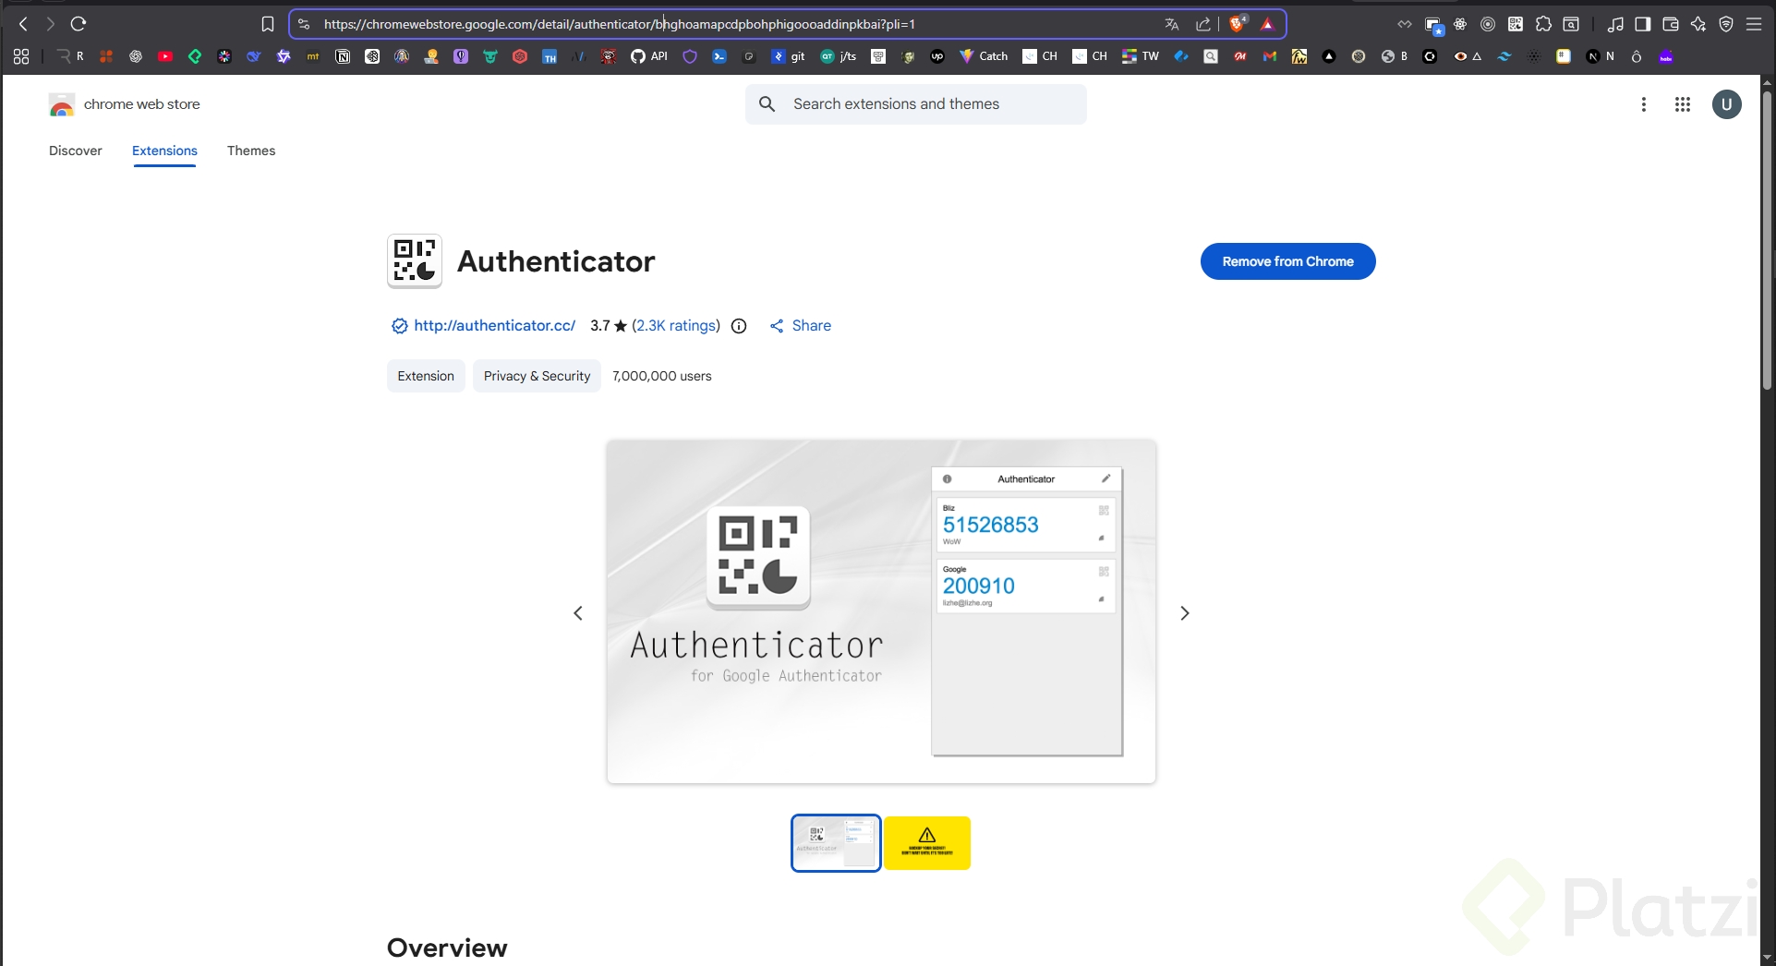Click the Privacy & Security category chip
1776x966 pixels.
tap(537, 376)
